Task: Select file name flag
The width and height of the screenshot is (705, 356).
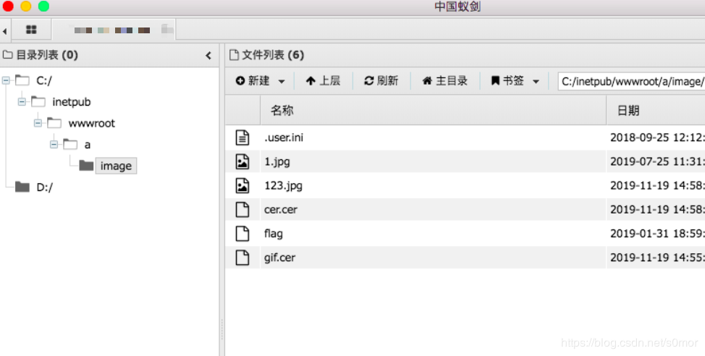Action: point(274,234)
